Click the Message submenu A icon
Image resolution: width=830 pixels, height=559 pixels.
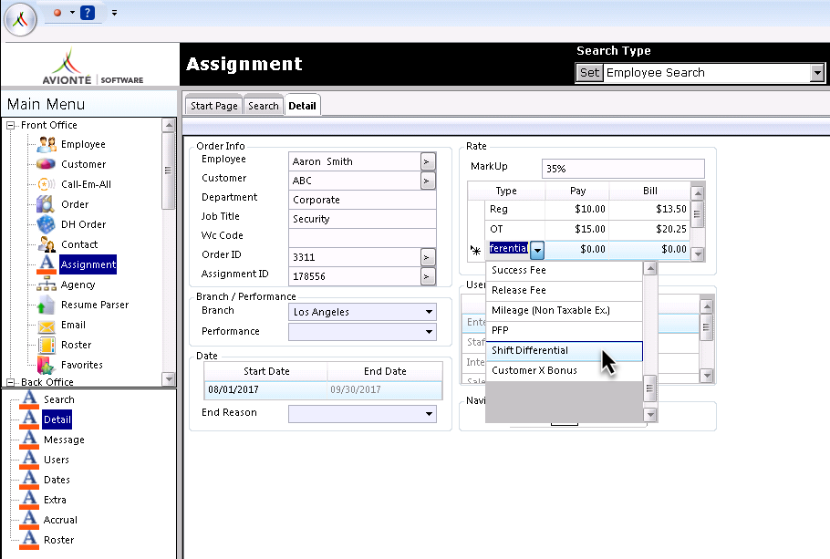[x=29, y=440]
